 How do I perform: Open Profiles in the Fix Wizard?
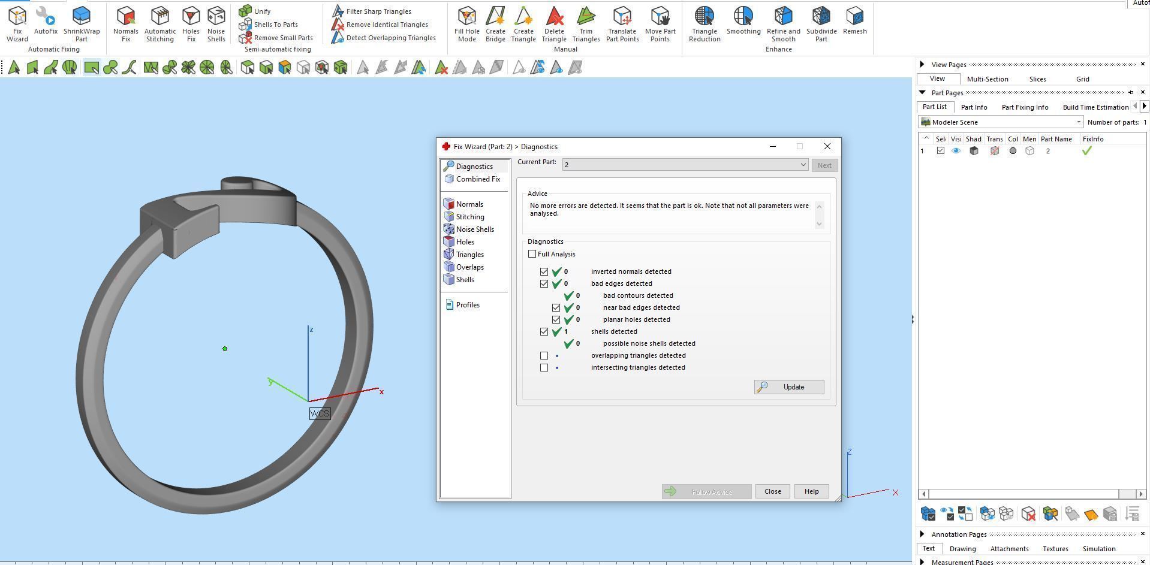point(462,305)
